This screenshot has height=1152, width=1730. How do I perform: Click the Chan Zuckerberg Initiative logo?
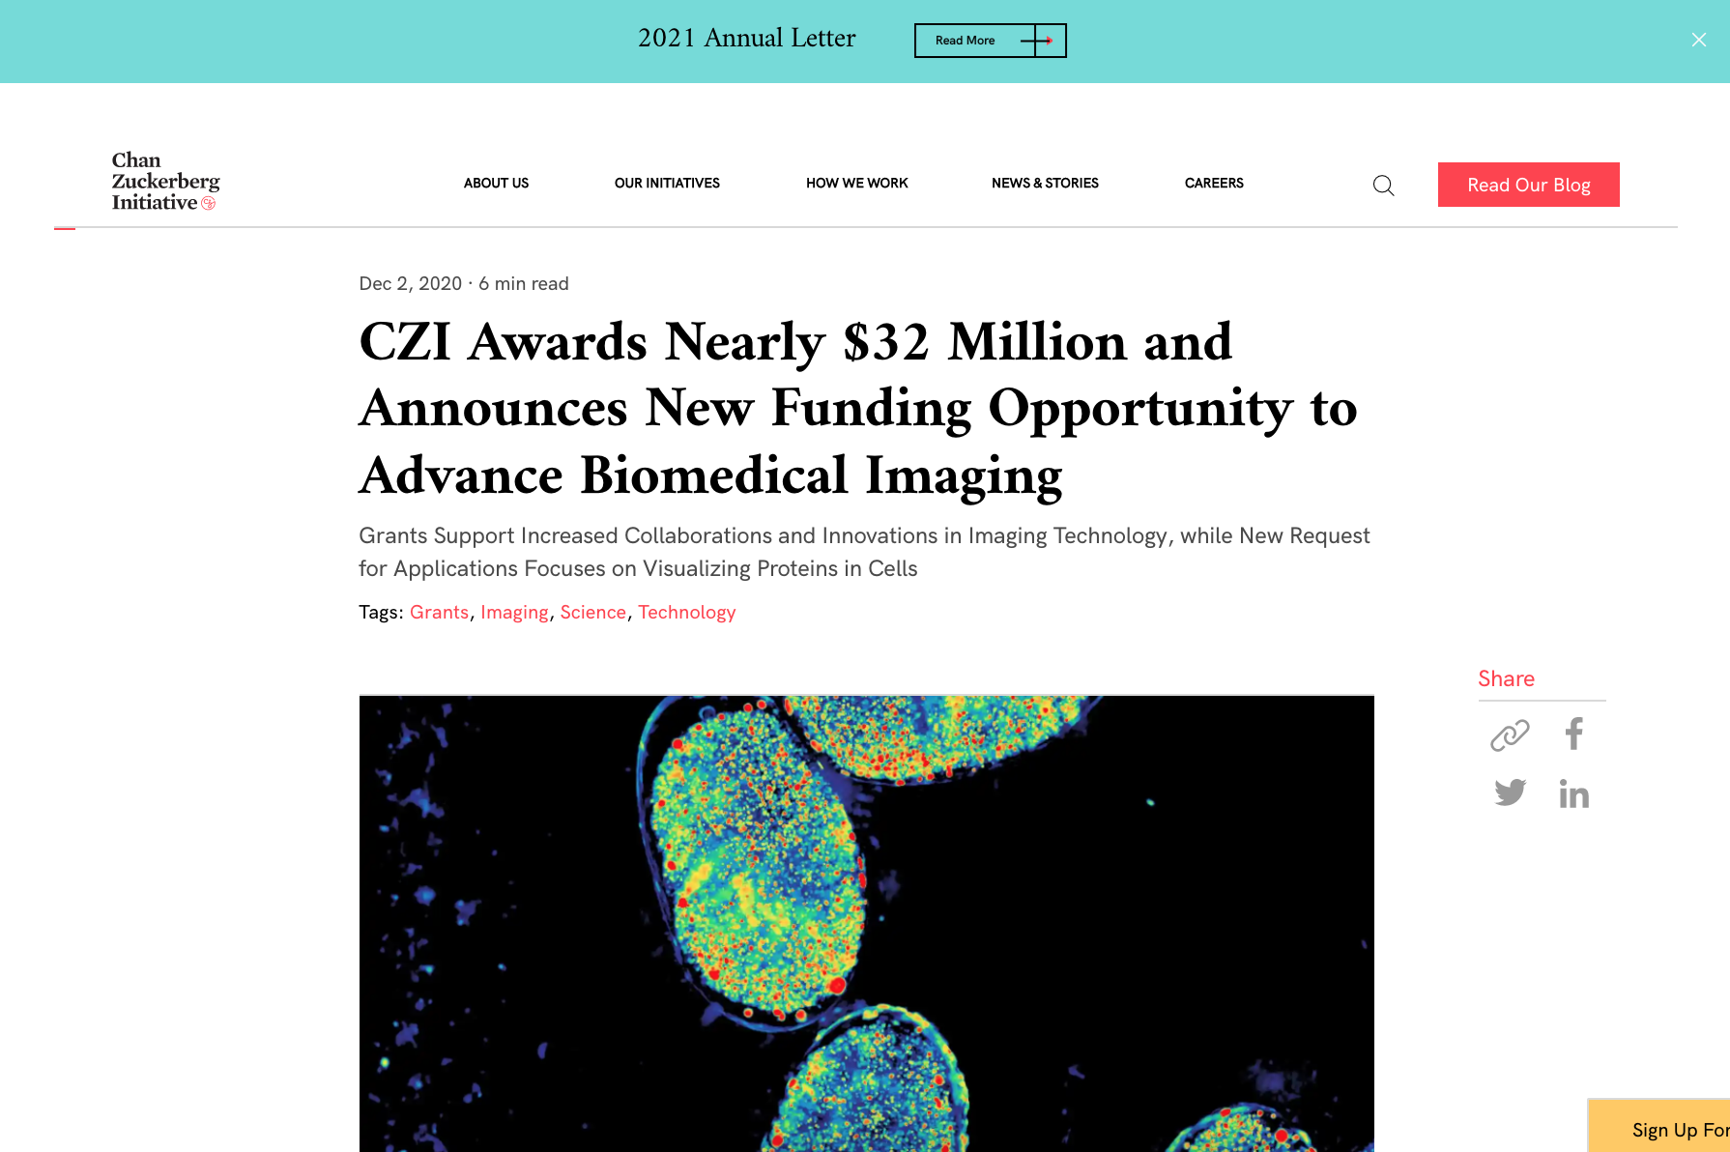(165, 182)
